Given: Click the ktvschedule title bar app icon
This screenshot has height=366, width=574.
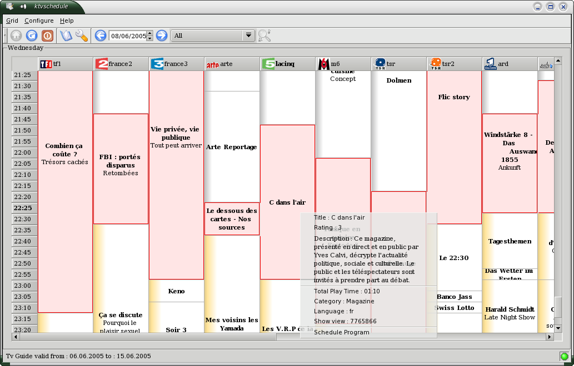Looking at the screenshot, I should pos(10,6).
